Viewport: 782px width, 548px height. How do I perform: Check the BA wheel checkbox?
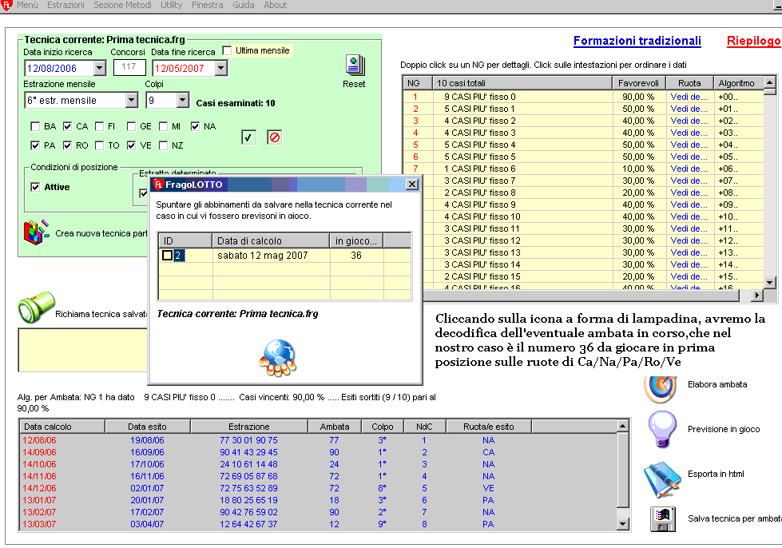click(35, 126)
